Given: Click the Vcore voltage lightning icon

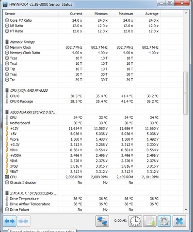Looking at the screenshot, I should coord(7,139).
